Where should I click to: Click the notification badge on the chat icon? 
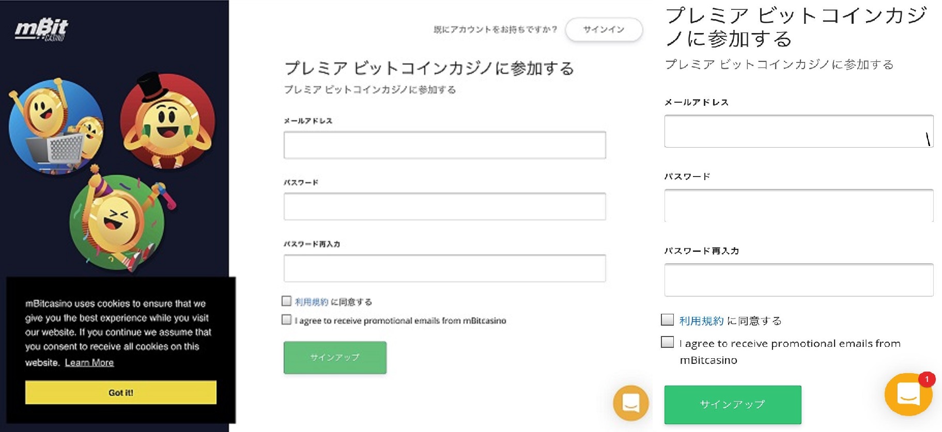[928, 378]
